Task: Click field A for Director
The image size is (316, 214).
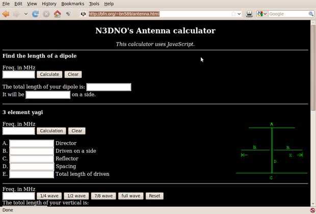Action: click(x=32, y=144)
